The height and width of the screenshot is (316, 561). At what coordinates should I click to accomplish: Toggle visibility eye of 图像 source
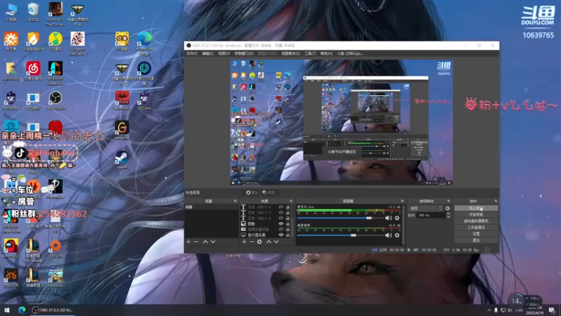tap(281, 223)
